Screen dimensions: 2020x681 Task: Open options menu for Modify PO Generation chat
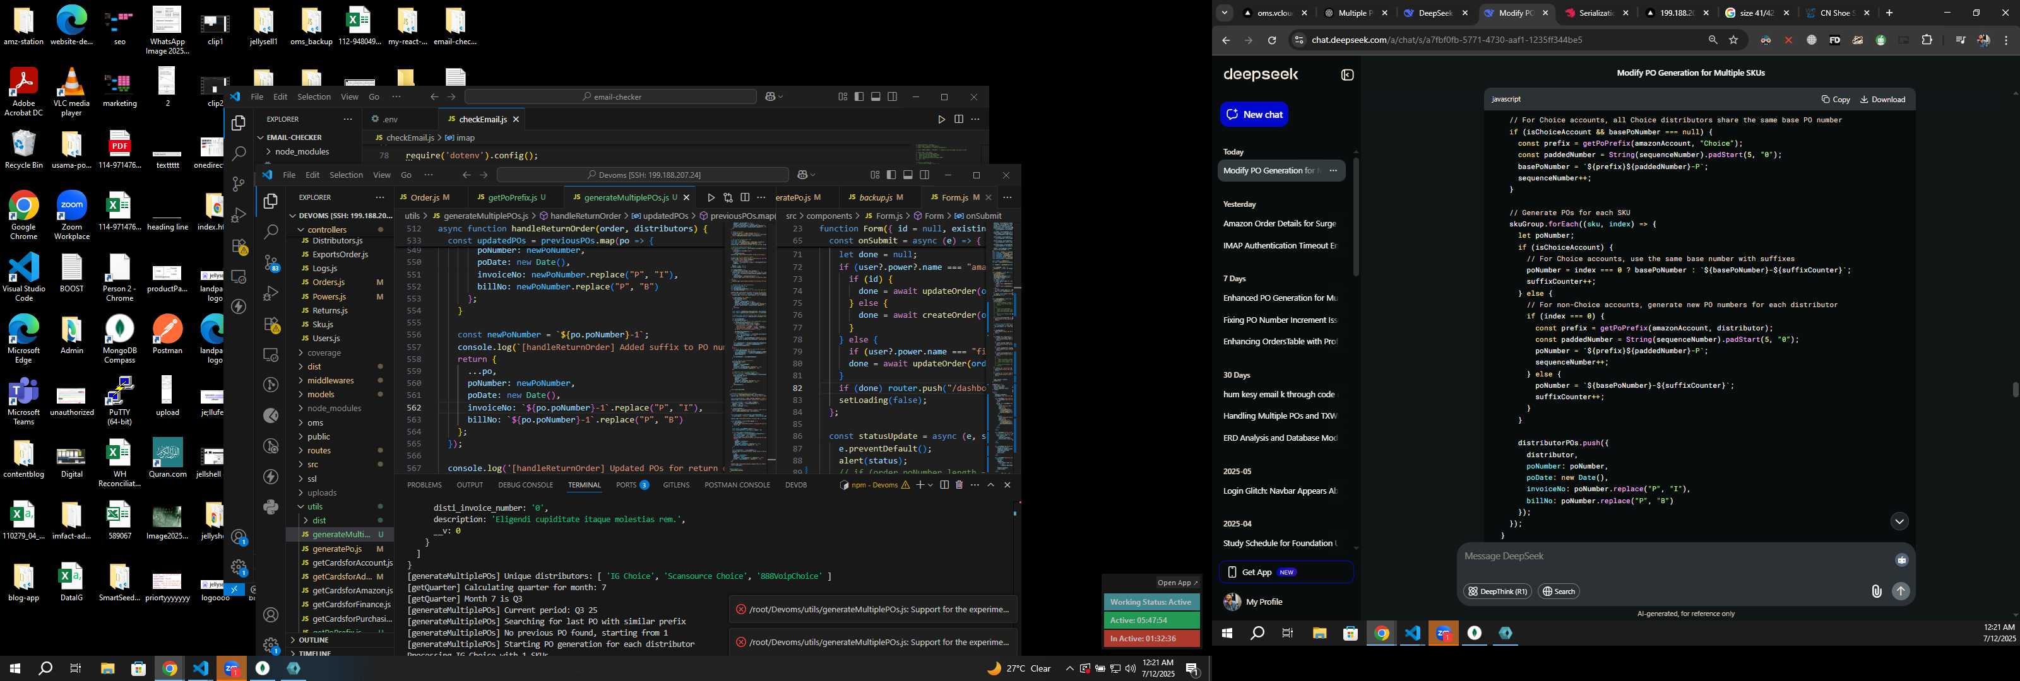point(1333,171)
